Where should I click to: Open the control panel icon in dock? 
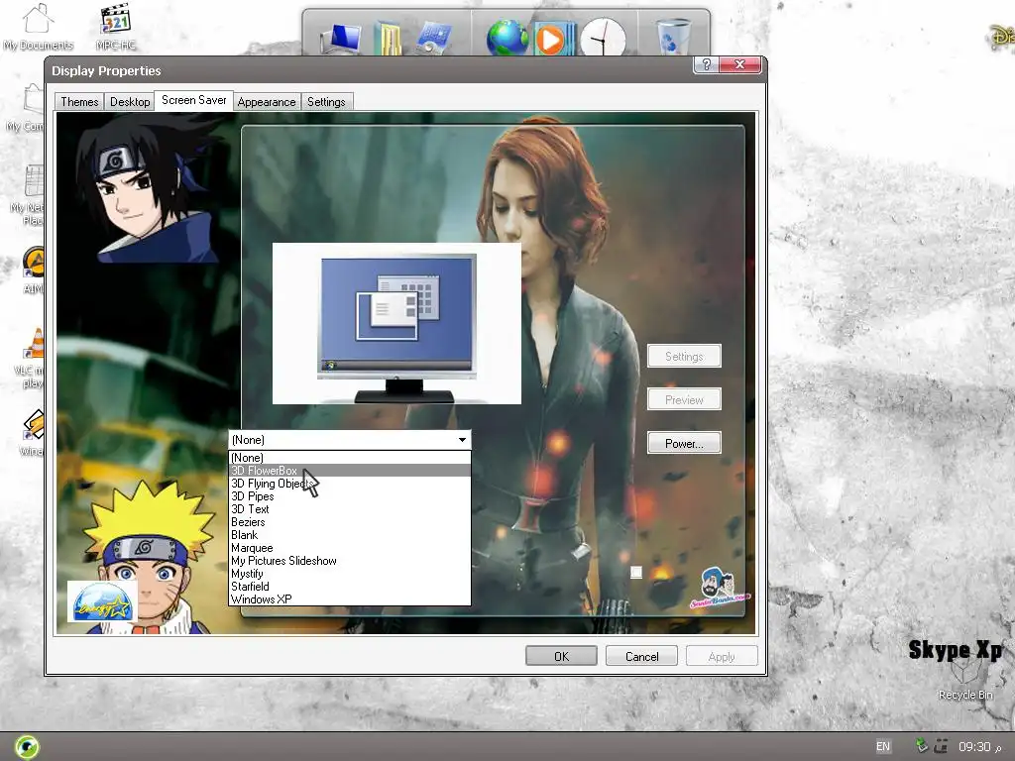pos(434,39)
